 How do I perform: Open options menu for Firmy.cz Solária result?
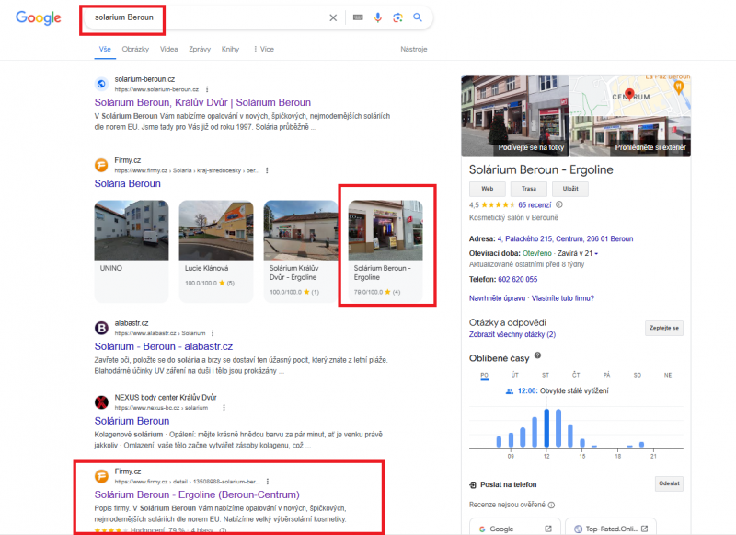[x=267, y=170]
